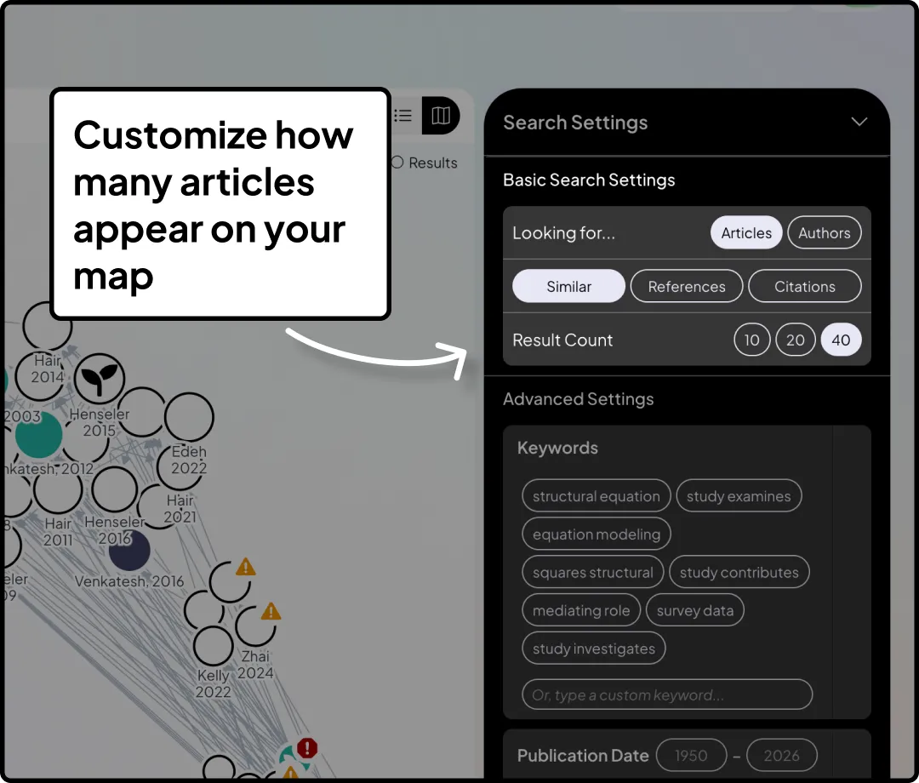This screenshot has height=783, width=919.
Task: Add the 'squares structural' keyword chip
Action: pos(592,572)
